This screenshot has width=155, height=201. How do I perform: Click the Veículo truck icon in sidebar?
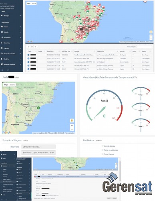click(x=2, y=32)
